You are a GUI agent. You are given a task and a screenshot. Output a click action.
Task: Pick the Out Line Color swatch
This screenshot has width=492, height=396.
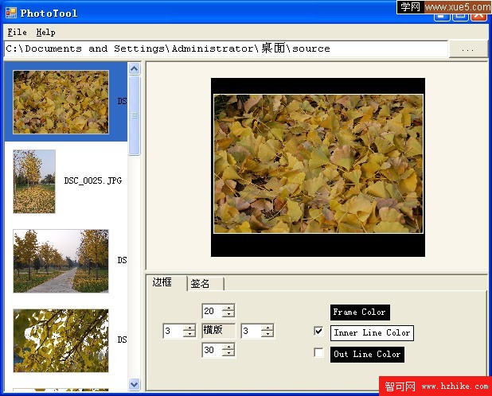pyautogui.click(x=367, y=355)
